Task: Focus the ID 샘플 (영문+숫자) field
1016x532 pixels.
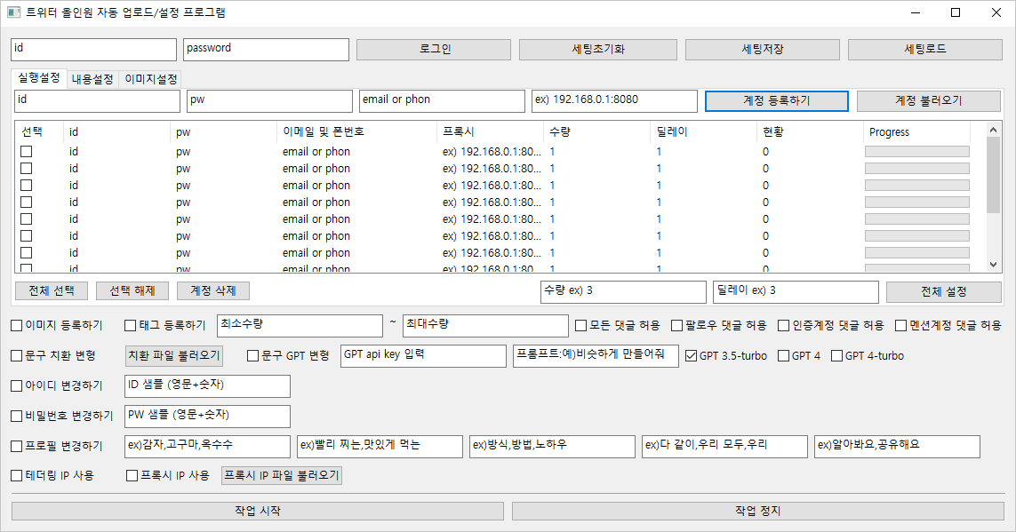Action: point(207,386)
